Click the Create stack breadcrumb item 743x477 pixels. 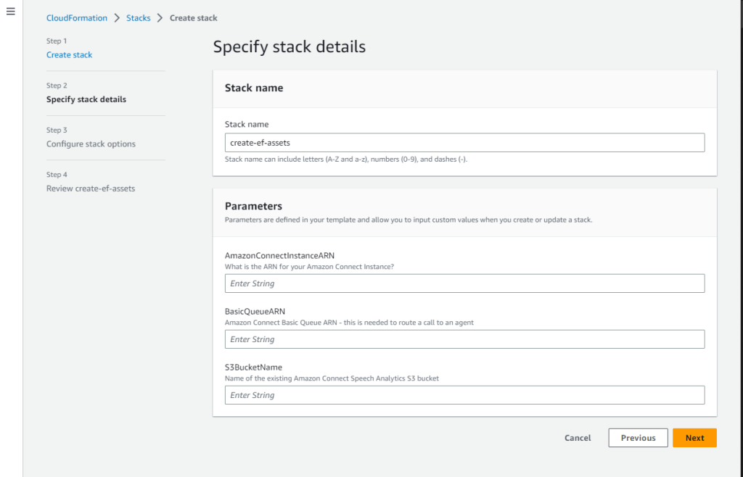pos(193,18)
